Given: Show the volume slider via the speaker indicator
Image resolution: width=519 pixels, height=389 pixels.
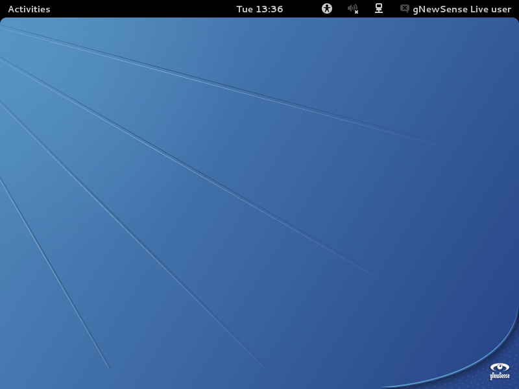Looking at the screenshot, I should point(352,8).
